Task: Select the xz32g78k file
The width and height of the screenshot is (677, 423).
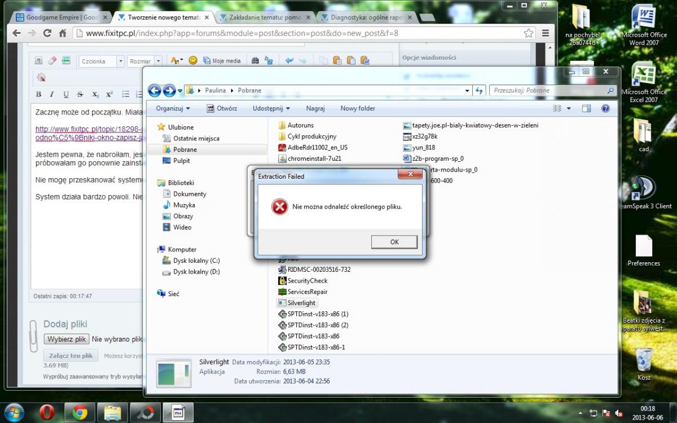Action: (x=425, y=136)
